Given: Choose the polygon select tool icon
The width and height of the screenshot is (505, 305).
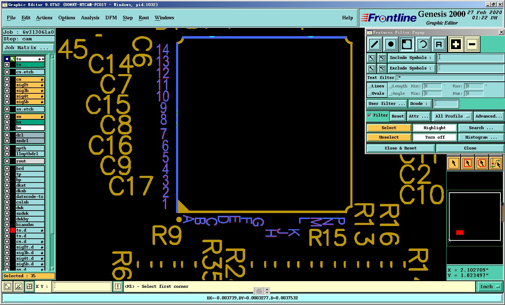Looking at the screenshot, I should [482, 163].
